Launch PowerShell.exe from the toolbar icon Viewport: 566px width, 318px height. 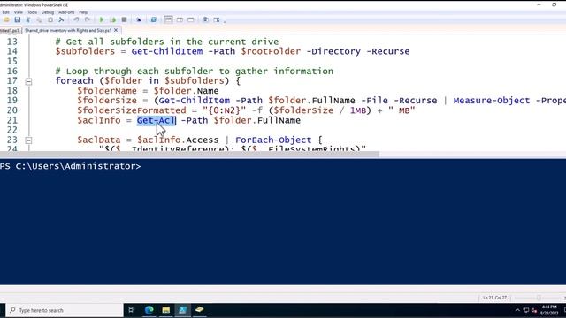[x=154, y=19]
